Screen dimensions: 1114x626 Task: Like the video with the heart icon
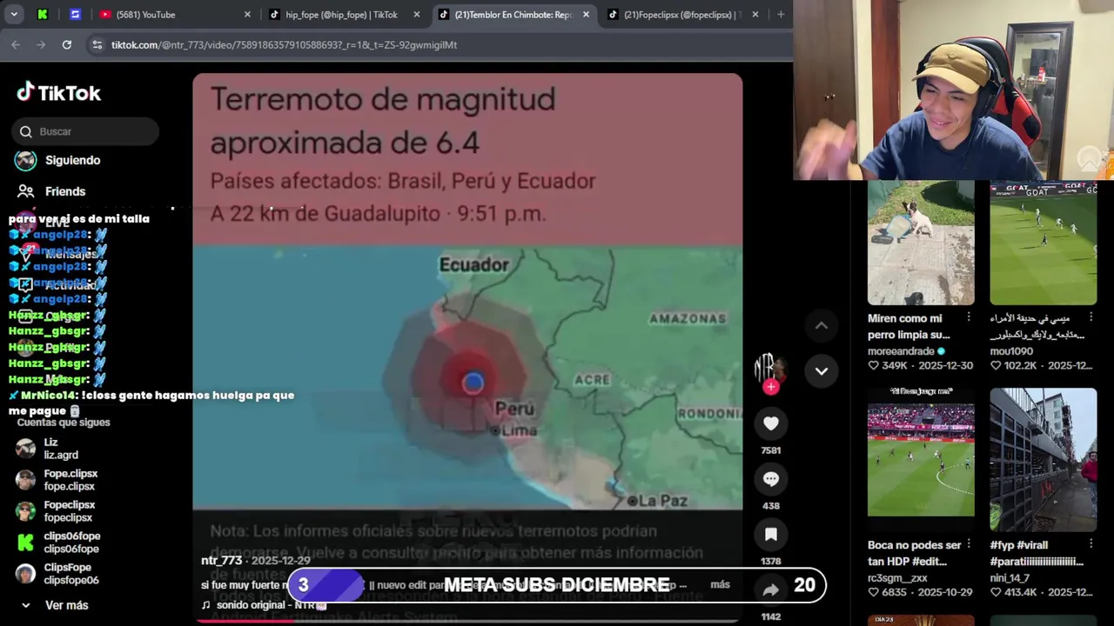[770, 423]
